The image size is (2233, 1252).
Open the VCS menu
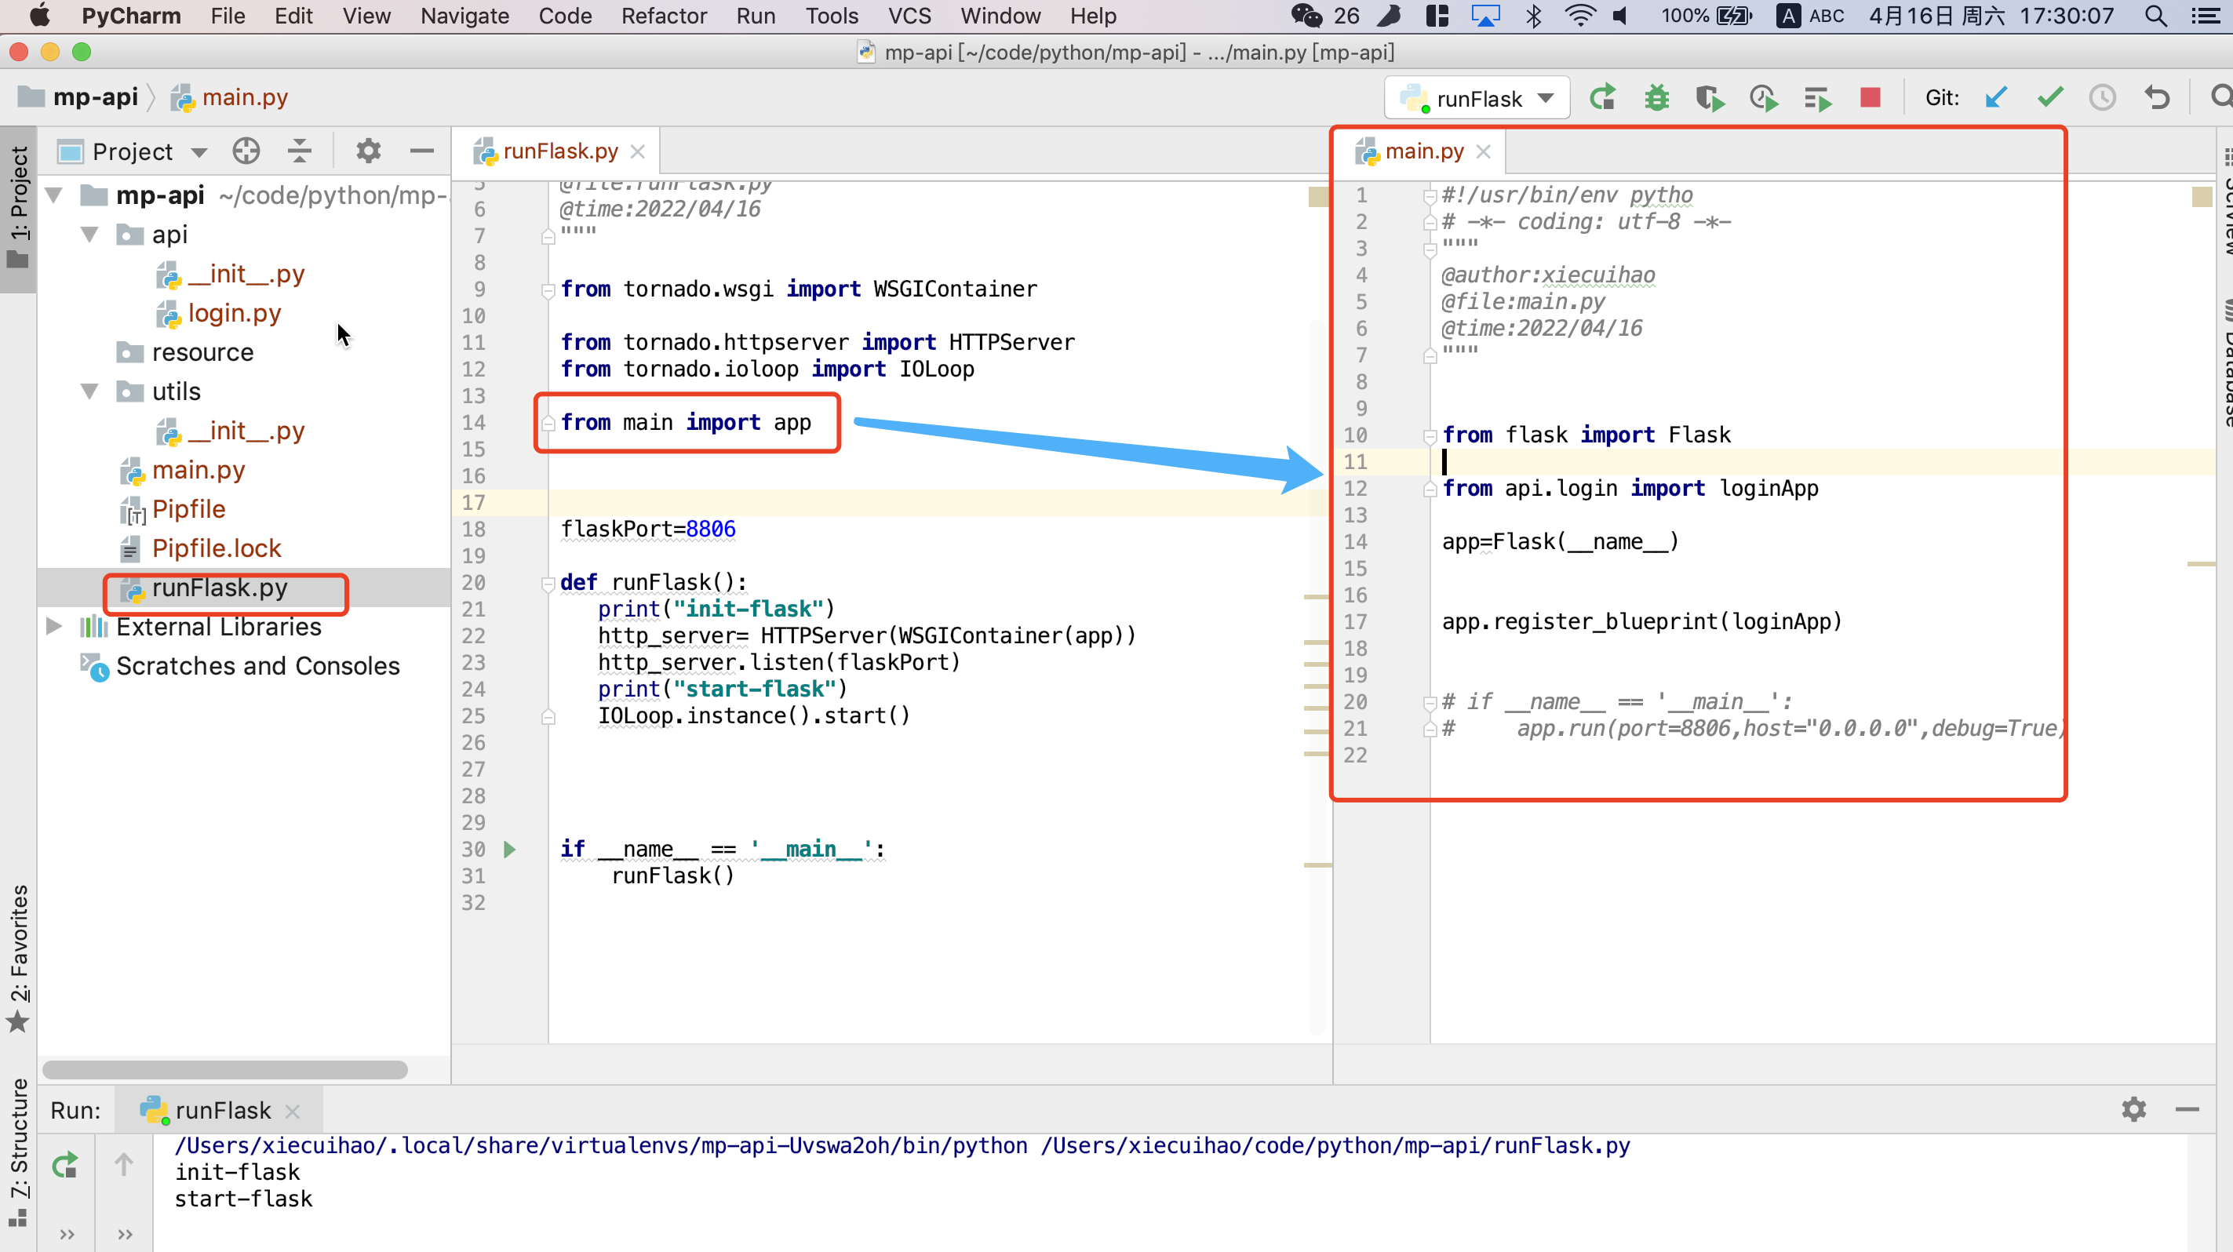tap(909, 16)
